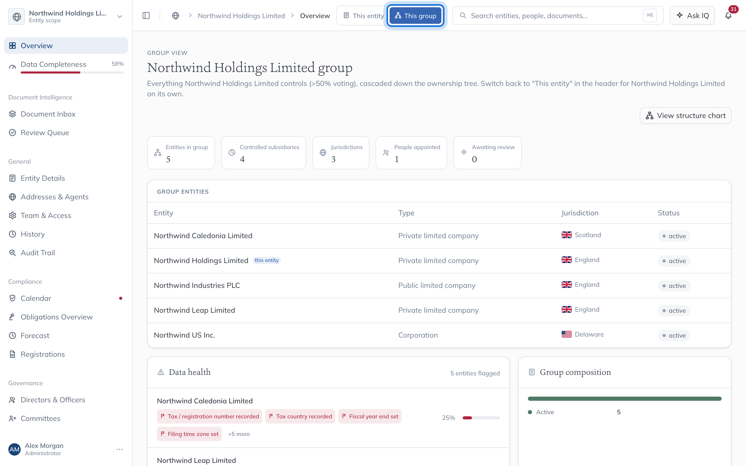Open the Ask IQ assistant
Image resolution: width=746 pixels, height=466 pixels.
[x=692, y=16]
